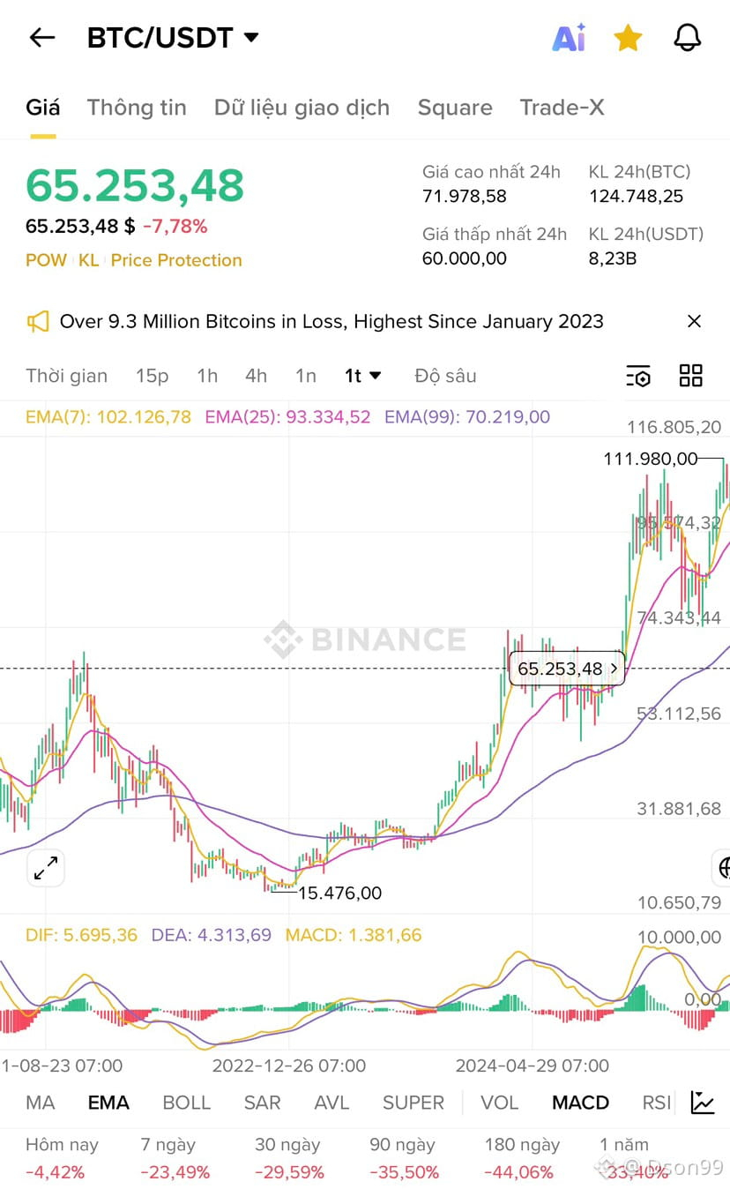Open chart settings icon
The width and height of the screenshot is (730, 1189).
(637, 376)
